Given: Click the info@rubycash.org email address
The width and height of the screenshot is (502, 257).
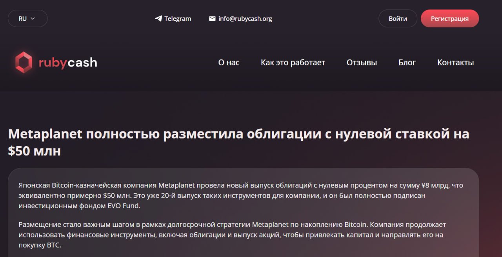Looking at the screenshot, I should 245,18.
